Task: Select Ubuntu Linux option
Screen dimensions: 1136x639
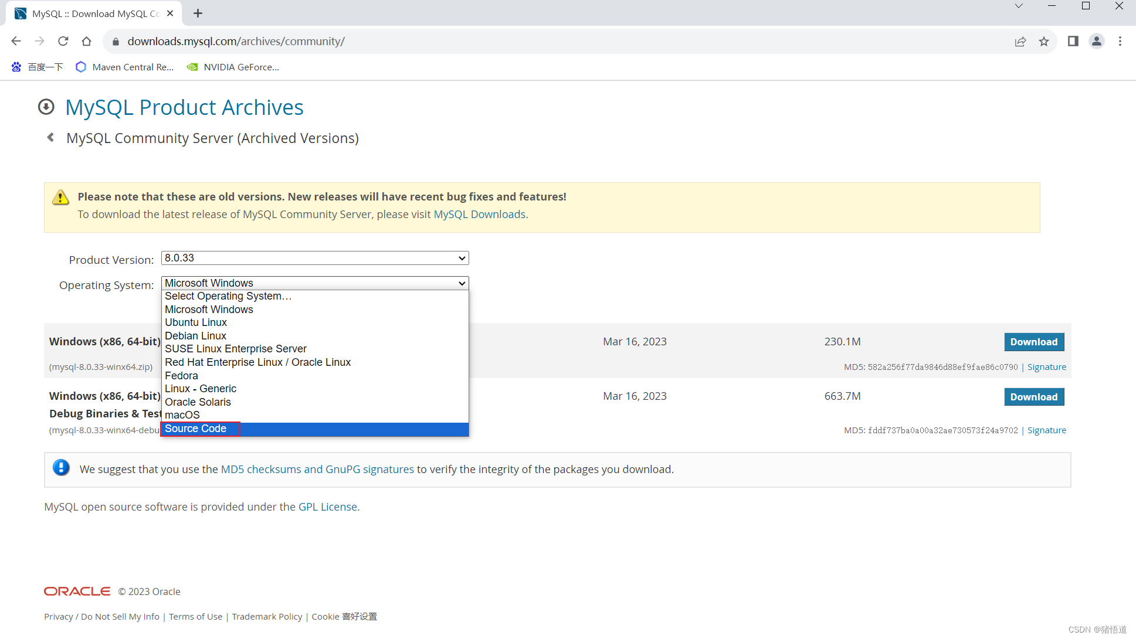Action: [x=315, y=322]
